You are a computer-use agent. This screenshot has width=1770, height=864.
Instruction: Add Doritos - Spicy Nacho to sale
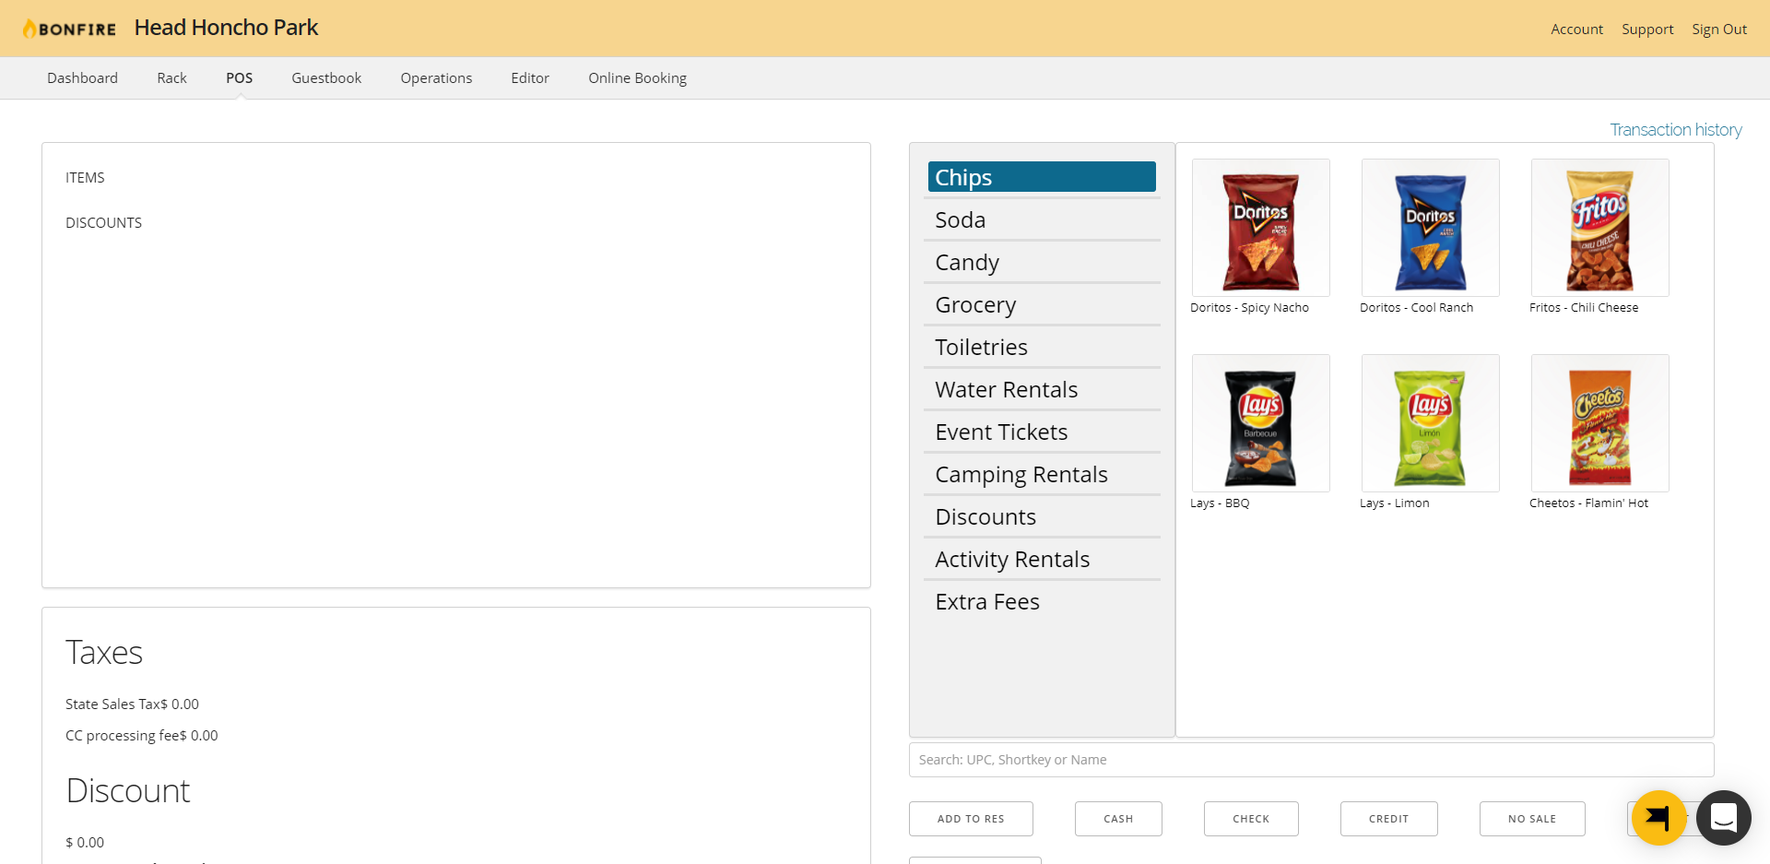pos(1260,227)
